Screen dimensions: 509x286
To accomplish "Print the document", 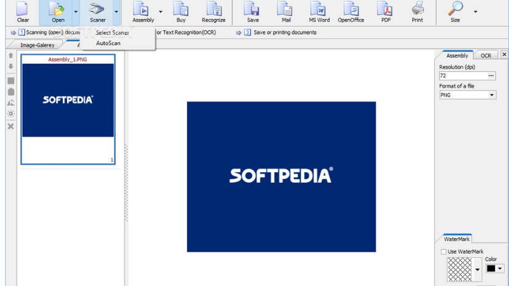I will (417, 12).
